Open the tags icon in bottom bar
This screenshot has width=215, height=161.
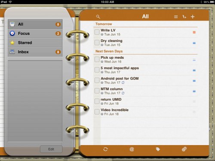click(x=158, y=149)
